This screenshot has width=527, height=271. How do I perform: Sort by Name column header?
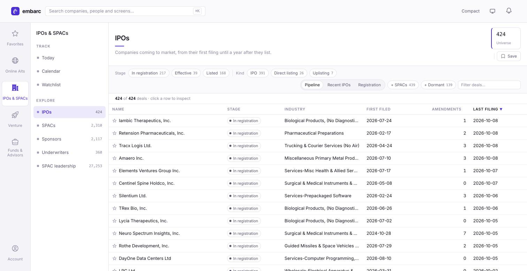click(x=118, y=109)
